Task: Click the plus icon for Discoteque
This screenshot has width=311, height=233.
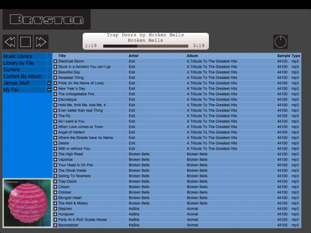Action: click(55, 100)
